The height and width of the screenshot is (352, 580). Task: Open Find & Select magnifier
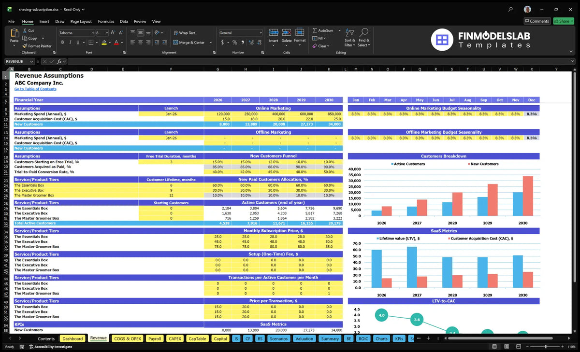[364, 37]
